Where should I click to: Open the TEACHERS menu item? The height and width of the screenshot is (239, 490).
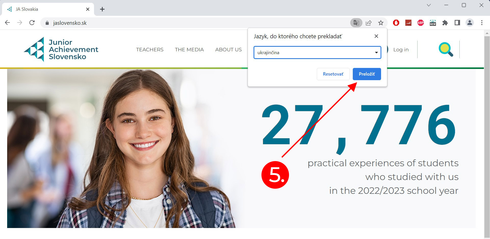pos(150,50)
